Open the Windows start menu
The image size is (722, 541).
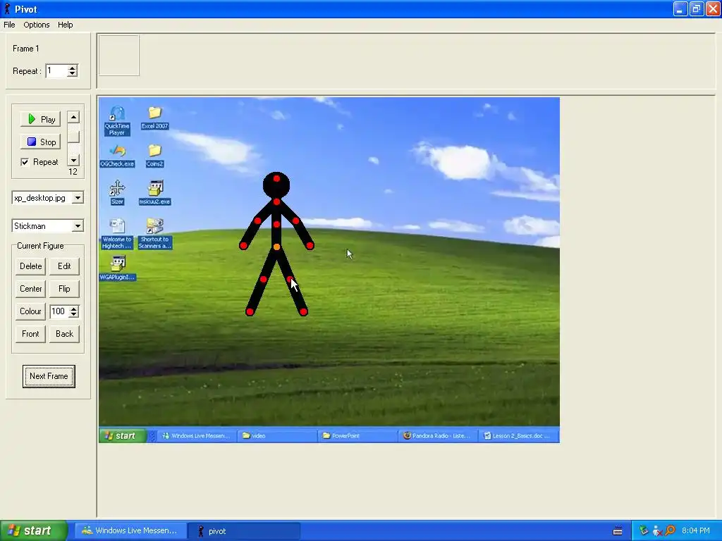(34, 531)
